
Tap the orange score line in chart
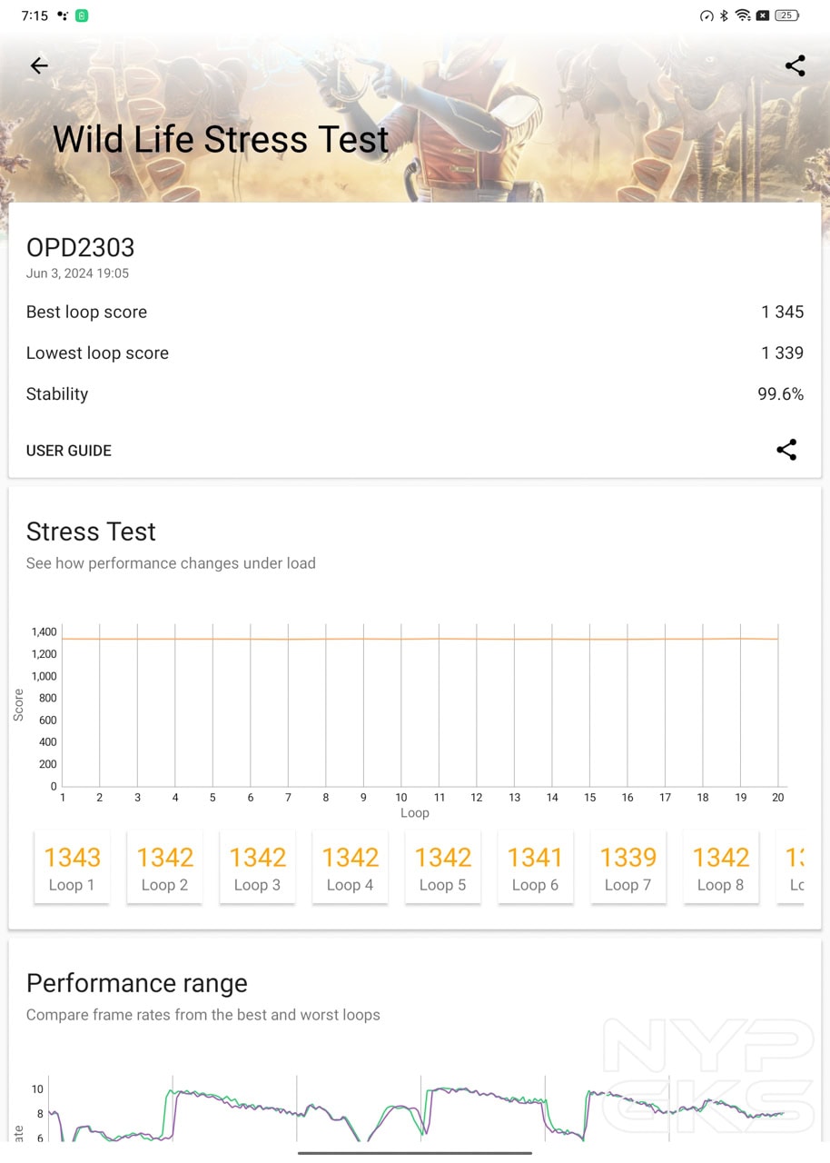tap(420, 639)
